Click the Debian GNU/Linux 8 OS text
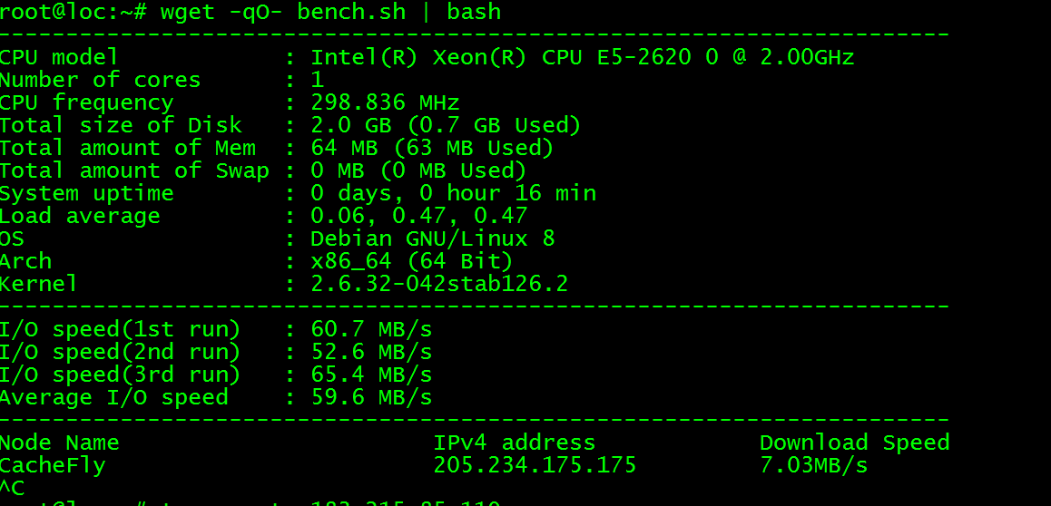 [x=432, y=238]
